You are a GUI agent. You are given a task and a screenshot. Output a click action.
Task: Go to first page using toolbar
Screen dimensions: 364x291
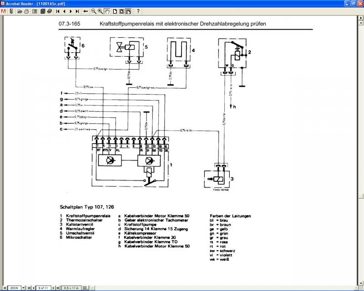tap(58, 11)
